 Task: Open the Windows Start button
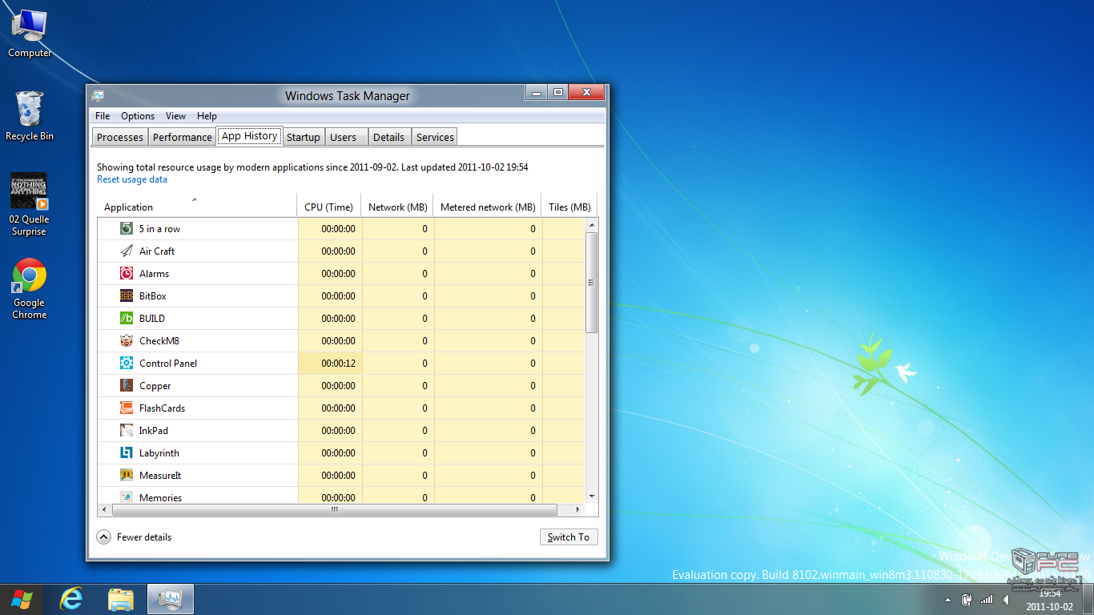(x=22, y=599)
